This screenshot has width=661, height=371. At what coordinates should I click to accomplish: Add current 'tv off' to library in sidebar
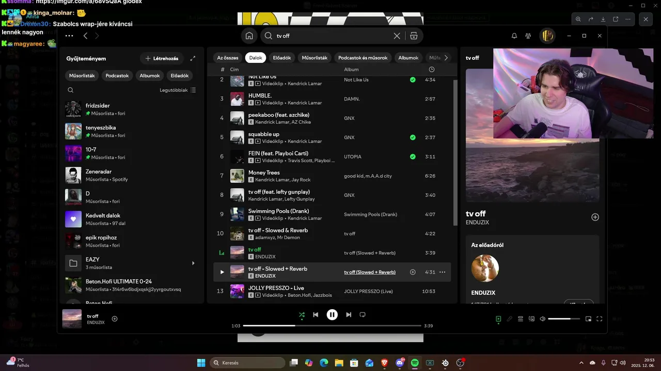tap(595, 217)
